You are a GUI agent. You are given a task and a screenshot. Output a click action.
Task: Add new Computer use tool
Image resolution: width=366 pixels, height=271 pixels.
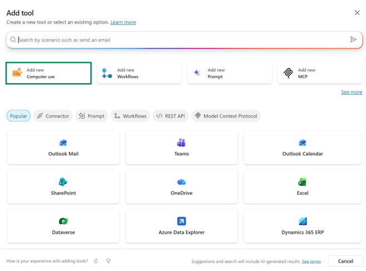coord(48,73)
